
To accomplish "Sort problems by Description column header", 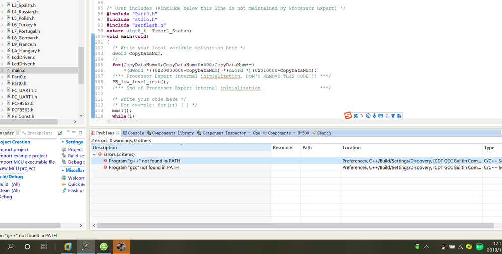I will (181, 148).
